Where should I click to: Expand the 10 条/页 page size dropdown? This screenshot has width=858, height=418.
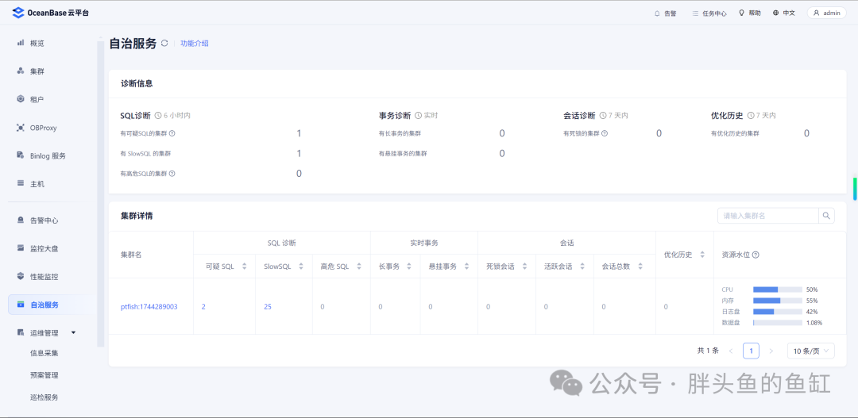811,351
